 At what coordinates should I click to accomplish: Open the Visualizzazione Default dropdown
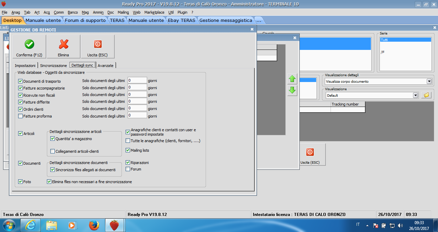coord(416,95)
